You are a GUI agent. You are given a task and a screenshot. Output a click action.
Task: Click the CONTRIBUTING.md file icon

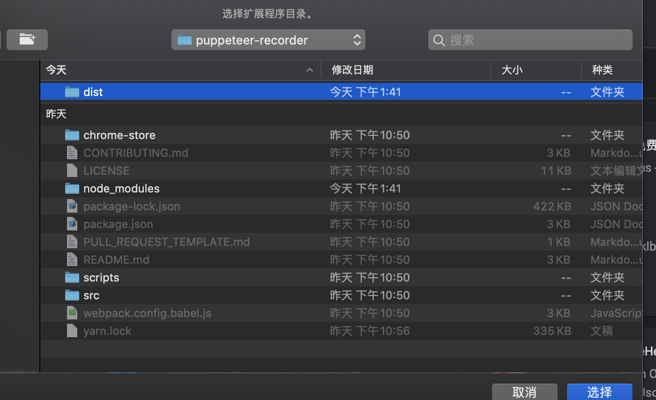(x=72, y=153)
